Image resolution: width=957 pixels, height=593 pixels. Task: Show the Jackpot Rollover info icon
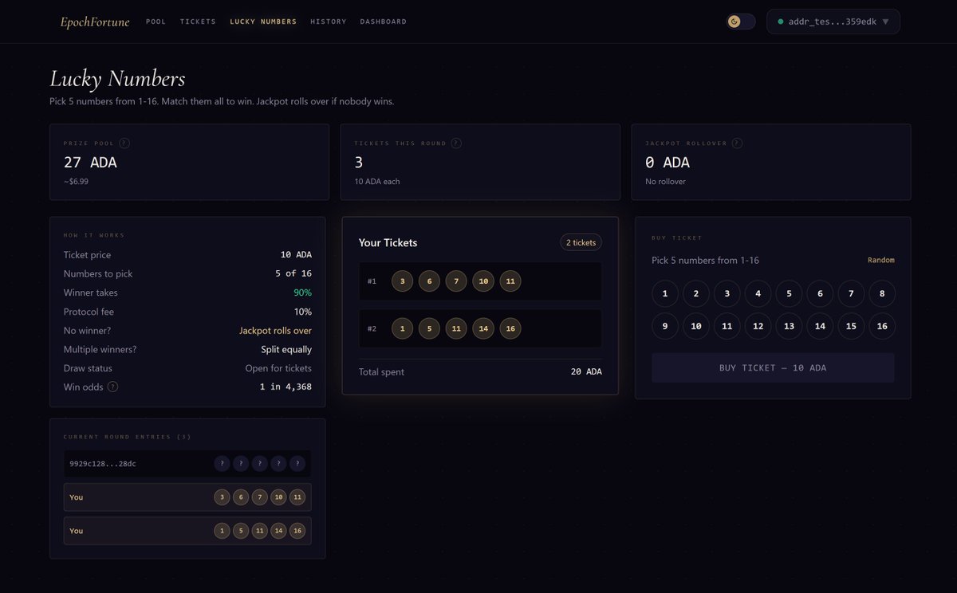click(737, 143)
